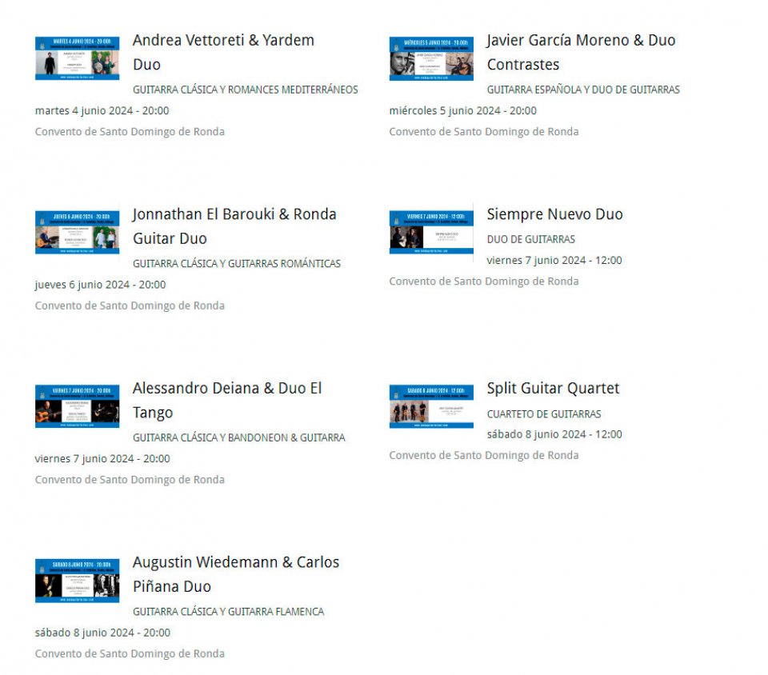Open the Siempre Nuevo Duo event title

coord(554,214)
